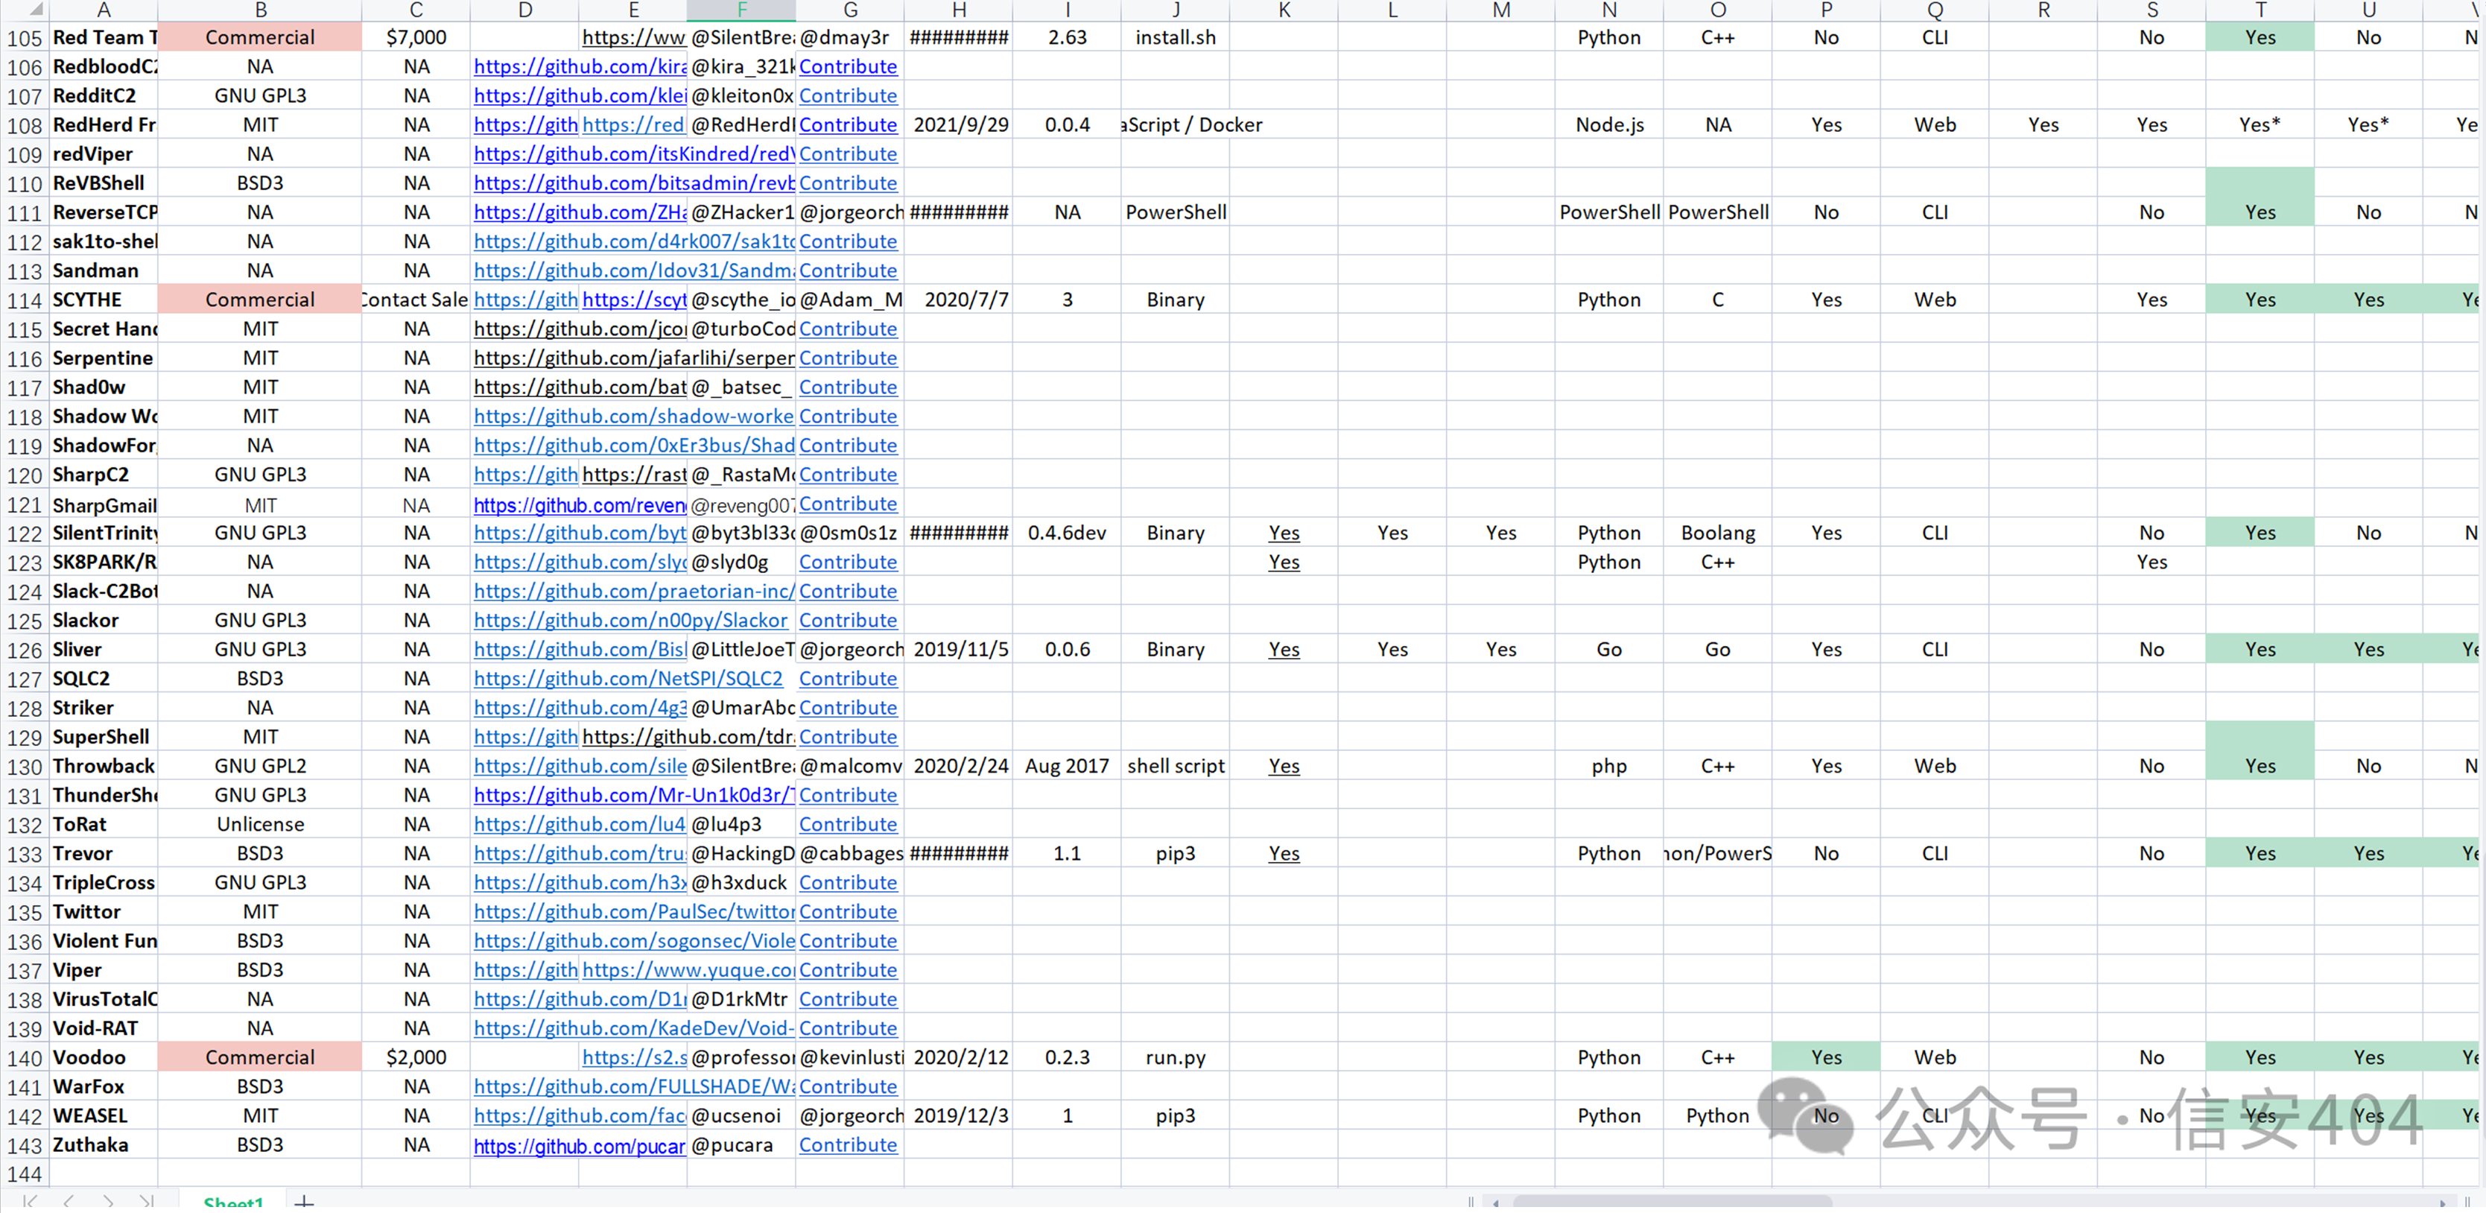Select column F header
The height and width of the screenshot is (1213, 2486).
(x=741, y=10)
